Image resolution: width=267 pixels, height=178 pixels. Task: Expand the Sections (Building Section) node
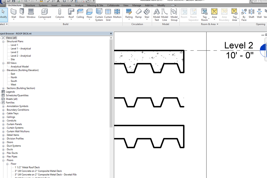click(x=3, y=88)
